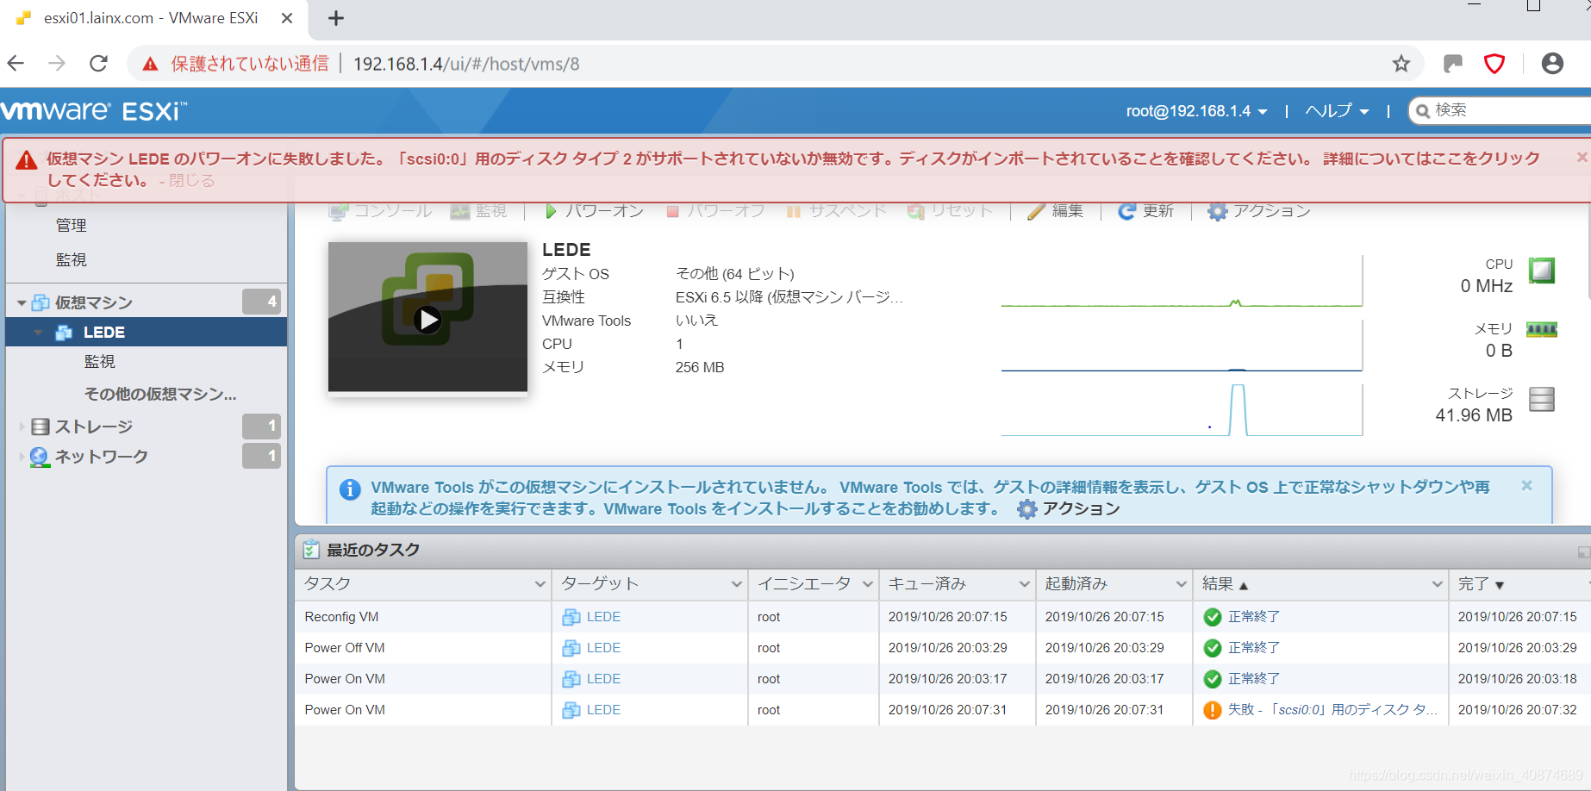This screenshot has width=1591, height=791.
Task: Click the CPU chip icon
Action: tap(1542, 271)
